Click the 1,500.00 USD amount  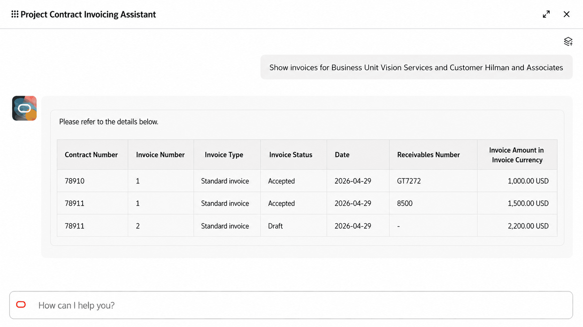click(x=528, y=203)
